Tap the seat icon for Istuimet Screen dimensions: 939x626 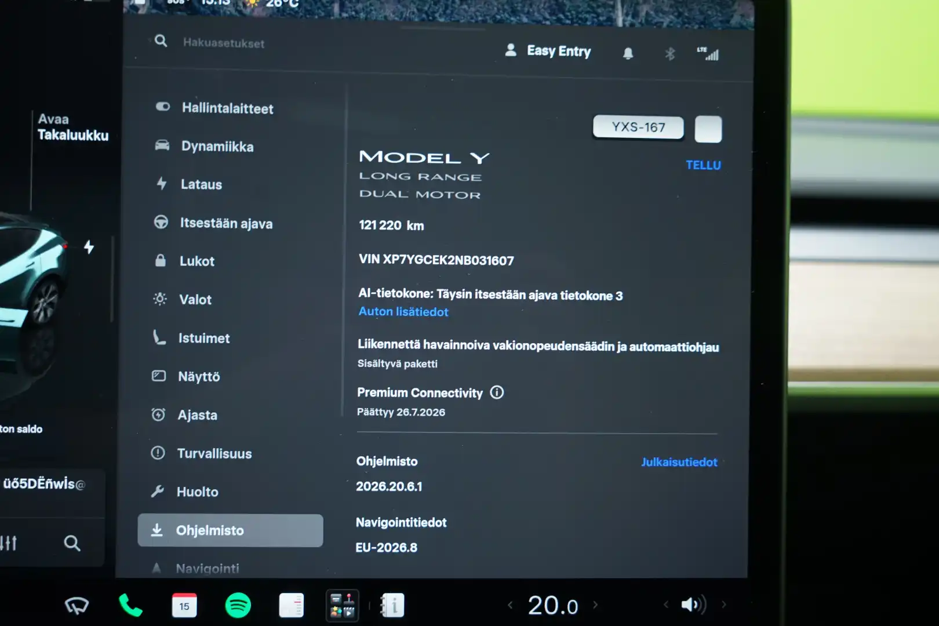pos(159,337)
